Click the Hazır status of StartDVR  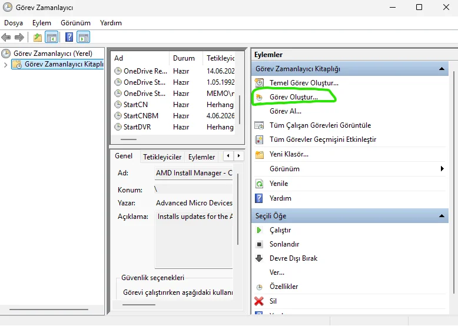click(x=181, y=127)
